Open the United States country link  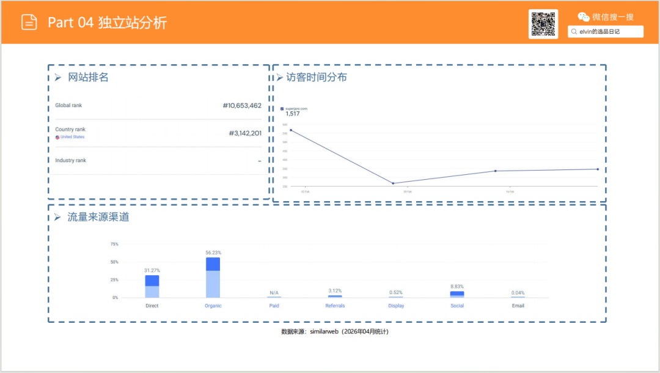[72, 137]
